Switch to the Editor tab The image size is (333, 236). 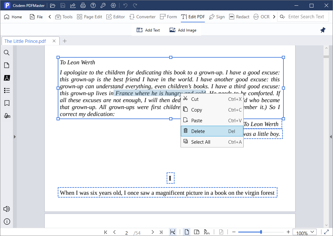tap(116, 17)
